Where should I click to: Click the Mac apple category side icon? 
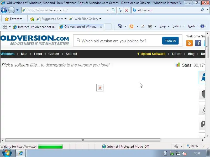[202, 93]
